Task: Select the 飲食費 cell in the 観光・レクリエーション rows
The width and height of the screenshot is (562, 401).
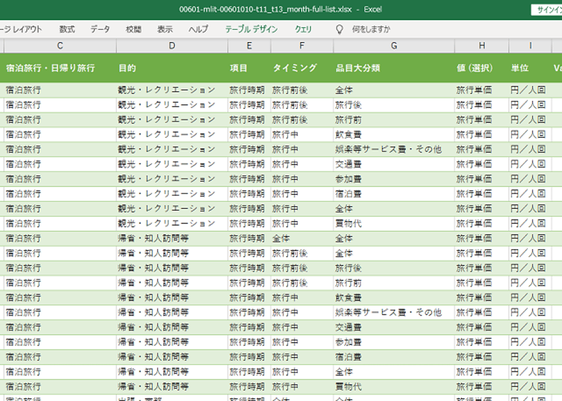Action: (394, 135)
